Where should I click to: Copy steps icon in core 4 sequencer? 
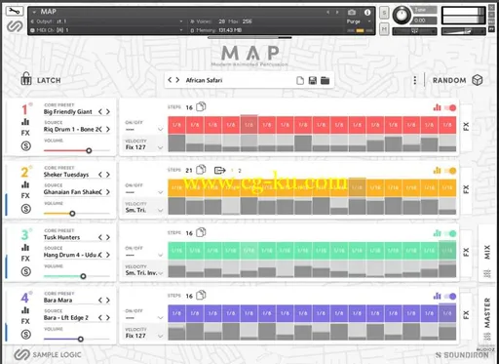pyautogui.click(x=201, y=295)
